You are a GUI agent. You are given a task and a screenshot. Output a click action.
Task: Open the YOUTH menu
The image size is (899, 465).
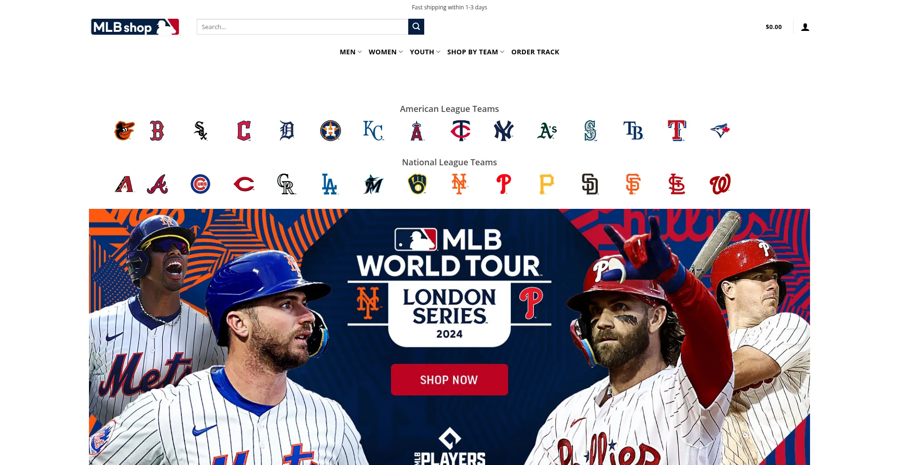pos(425,52)
